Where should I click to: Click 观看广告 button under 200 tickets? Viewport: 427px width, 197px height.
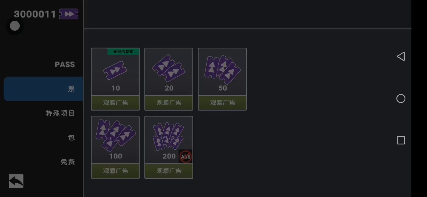169,171
